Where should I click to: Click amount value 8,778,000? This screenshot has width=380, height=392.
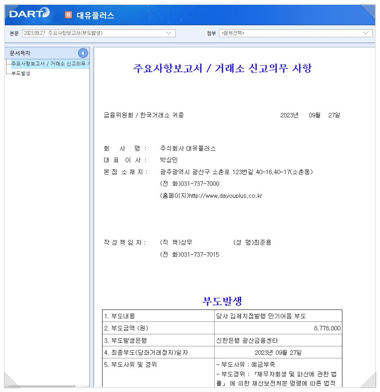[x=327, y=328]
